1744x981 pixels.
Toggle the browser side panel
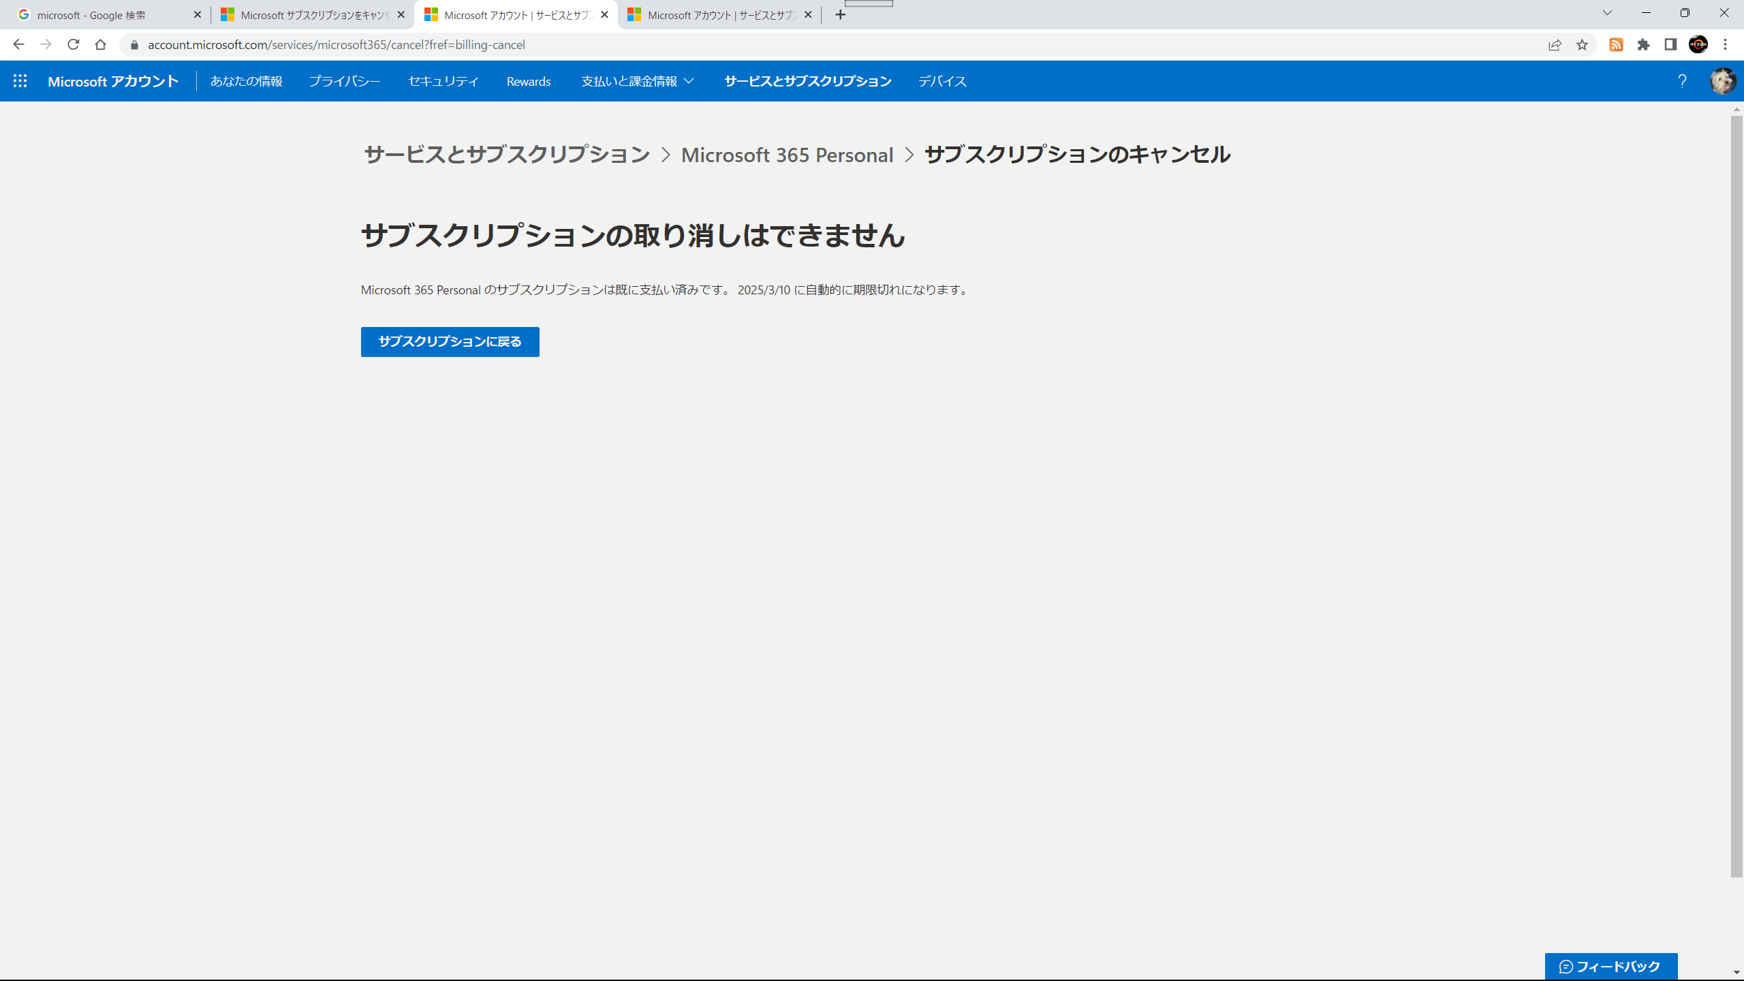pos(1670,45)
